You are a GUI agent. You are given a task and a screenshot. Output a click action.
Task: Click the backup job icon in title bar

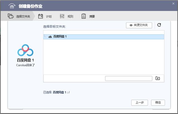tap(12, 6)
